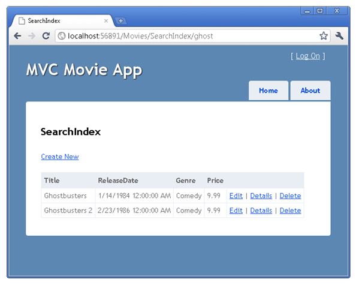
Task: Edit the Ghostbusters 2 row
Action: pyautogui.click(x=236, y=211)
